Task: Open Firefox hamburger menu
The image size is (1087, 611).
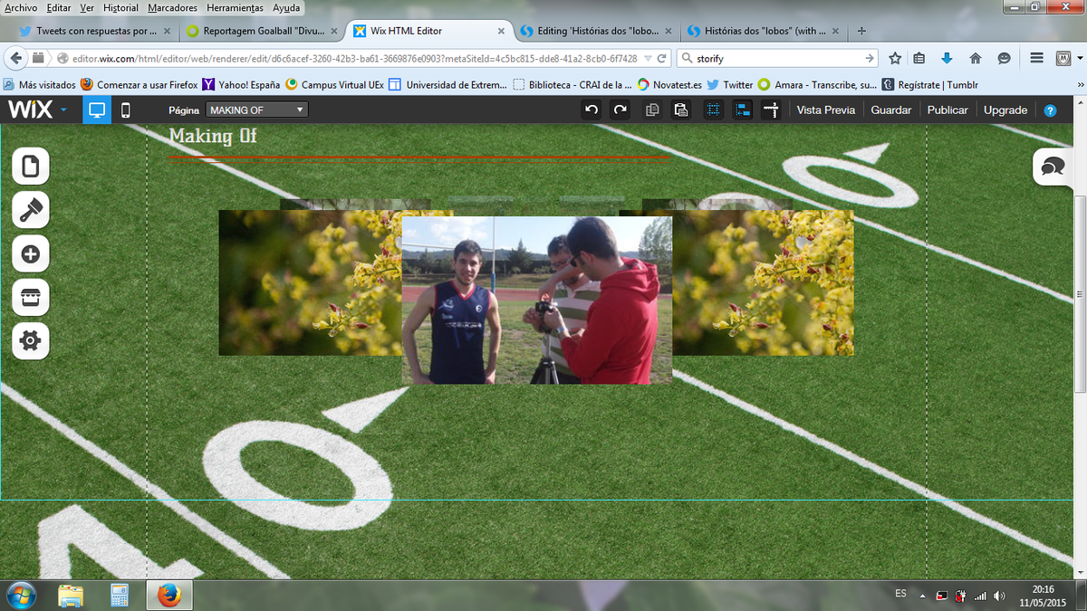Action: click(1037, 58)
